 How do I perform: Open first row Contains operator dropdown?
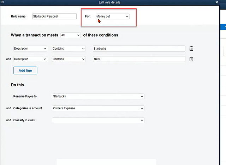pos(69,49)
